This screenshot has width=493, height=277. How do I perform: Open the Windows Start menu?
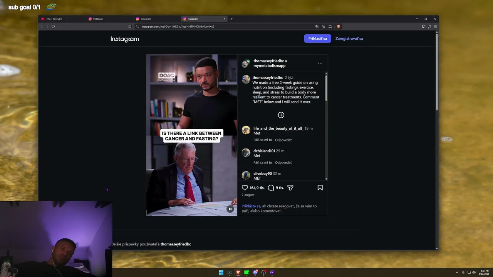point(221,272)
